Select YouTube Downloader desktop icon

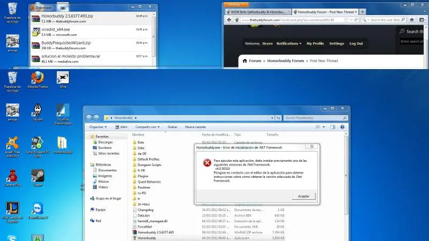coord(63,114)
